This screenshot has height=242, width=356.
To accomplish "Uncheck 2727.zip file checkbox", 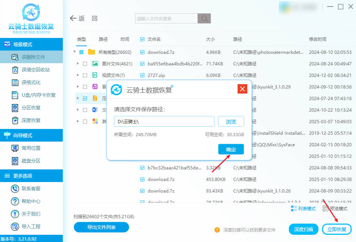I will pos(142,75).
